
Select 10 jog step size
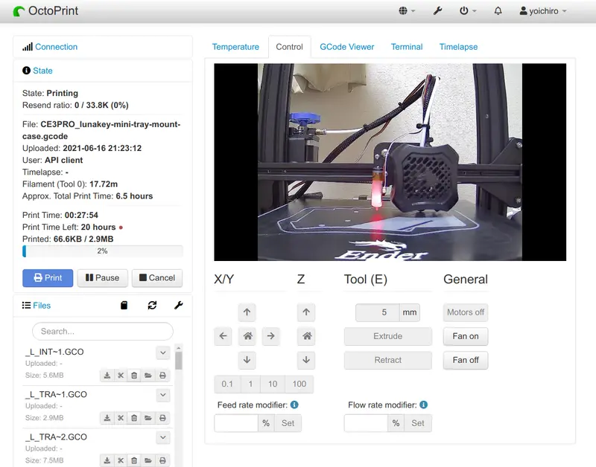click(273, 384)
